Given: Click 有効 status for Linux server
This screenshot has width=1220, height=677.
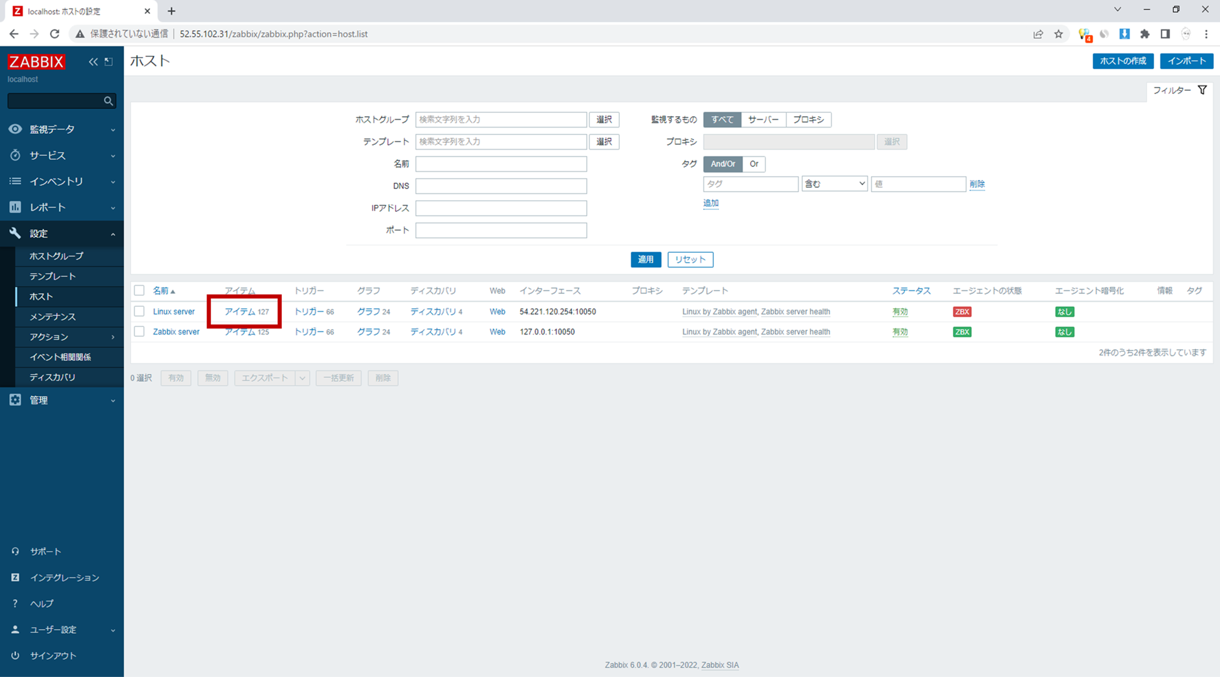Looking at the screenshot, I should click(x=900, y=312).
